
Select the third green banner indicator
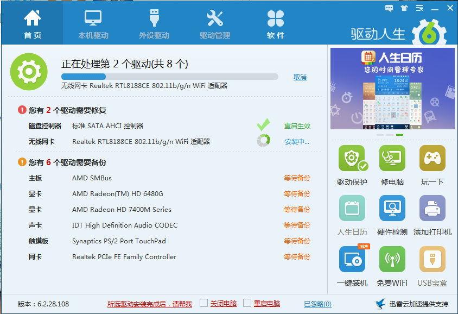(x=399, y=135)
